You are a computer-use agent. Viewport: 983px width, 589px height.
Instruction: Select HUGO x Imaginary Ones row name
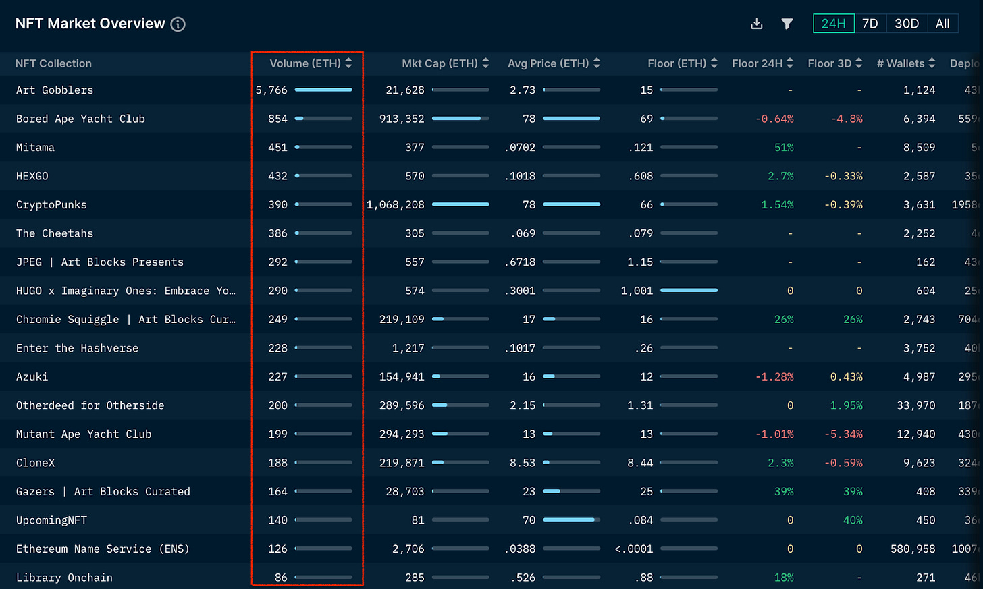click(126, 291)
